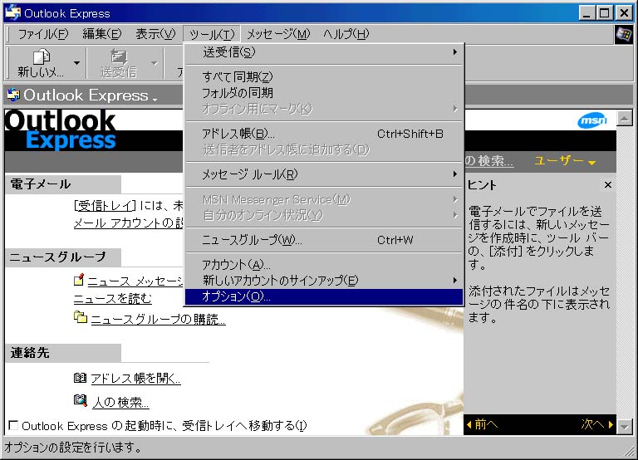Maximize the Outlook Express window
The width and height of the screenshot is (638, 460).
click(604, 13)
